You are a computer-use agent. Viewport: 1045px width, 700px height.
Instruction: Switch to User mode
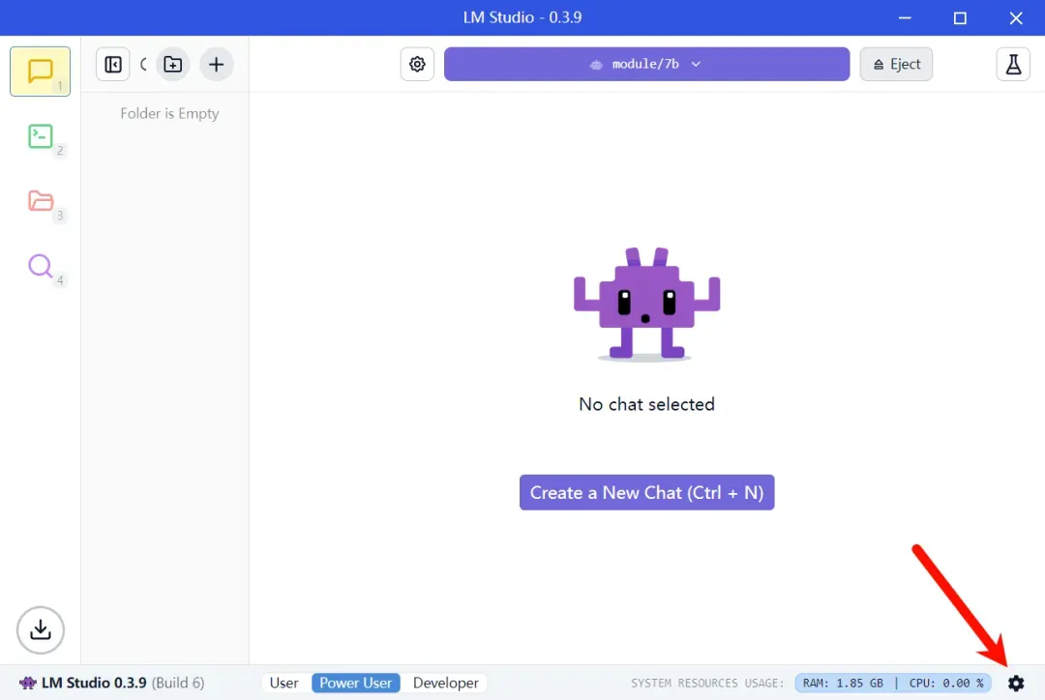pos(284,683)
